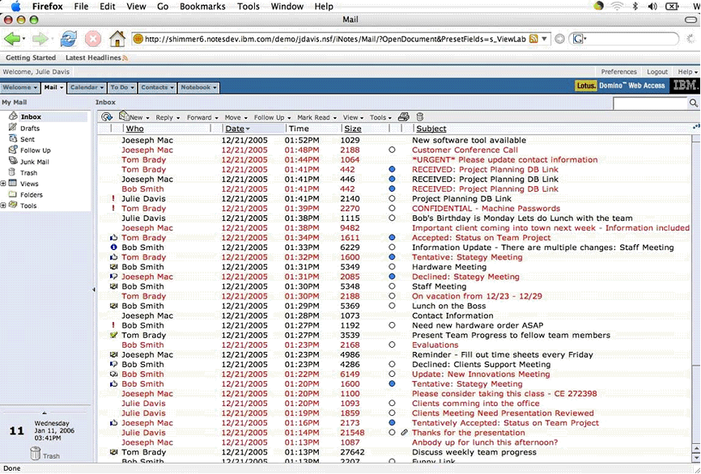
Task: Open the Trash folder in sidebar
Action: pos(28,173)
